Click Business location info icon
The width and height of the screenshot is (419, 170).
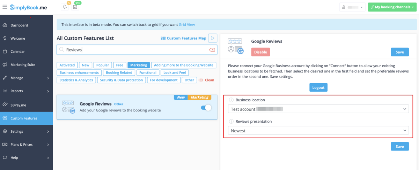tap(231, 100)
